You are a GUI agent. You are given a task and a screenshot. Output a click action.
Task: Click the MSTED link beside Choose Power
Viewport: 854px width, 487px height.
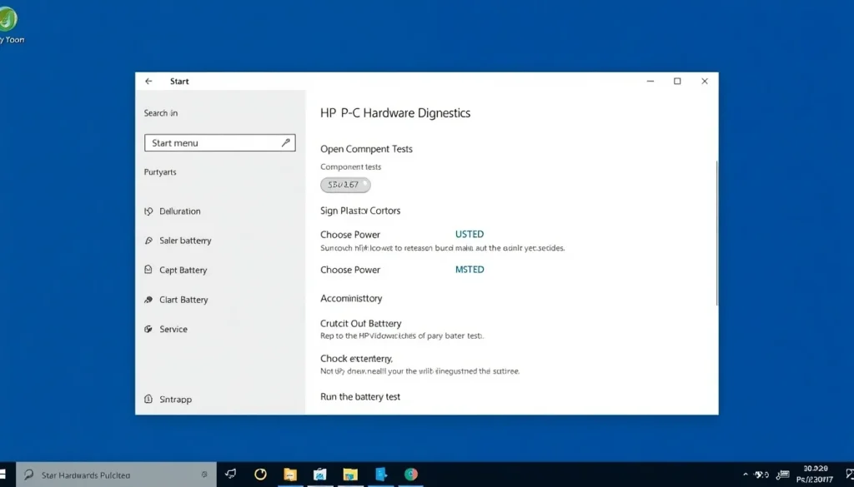point(470,270)
